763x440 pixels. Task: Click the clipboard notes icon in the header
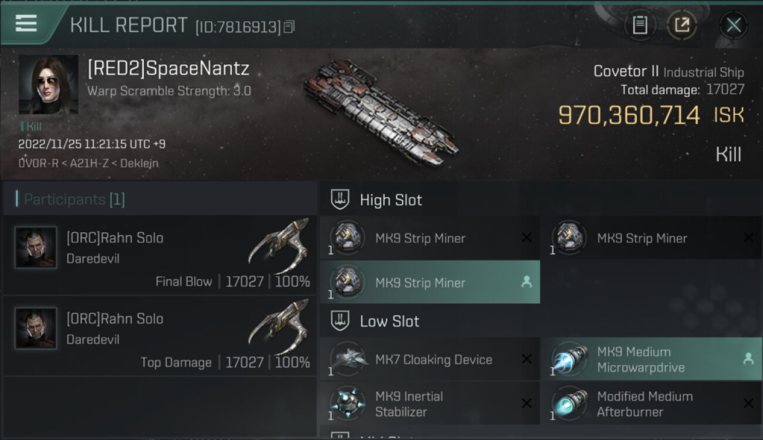(640, 25)
